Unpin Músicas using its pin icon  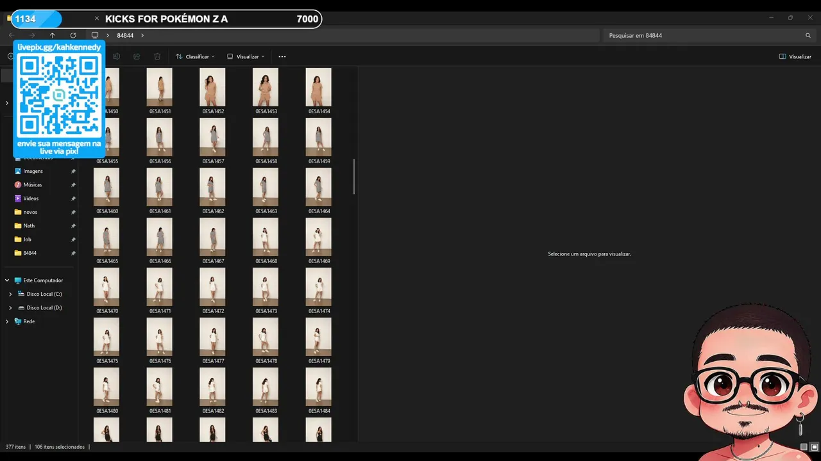(73, 184)
